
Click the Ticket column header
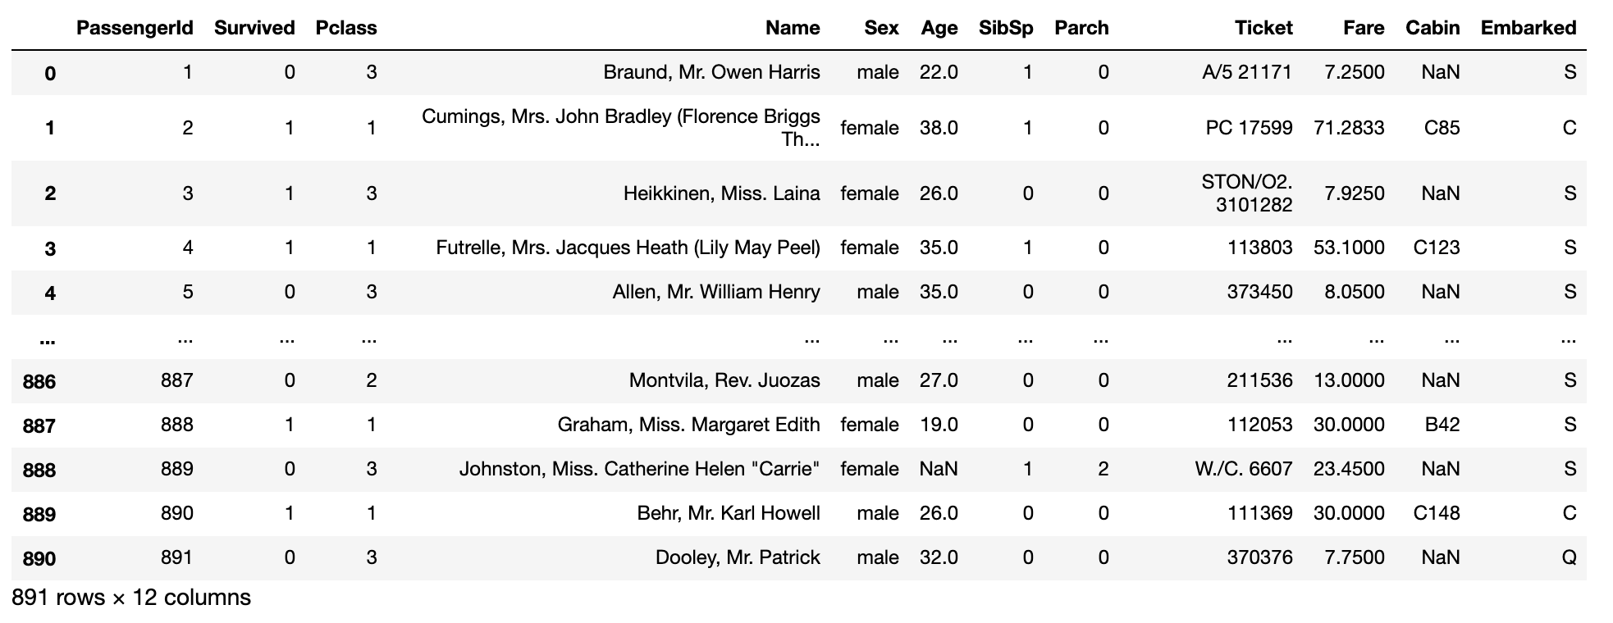(1263, 28)
